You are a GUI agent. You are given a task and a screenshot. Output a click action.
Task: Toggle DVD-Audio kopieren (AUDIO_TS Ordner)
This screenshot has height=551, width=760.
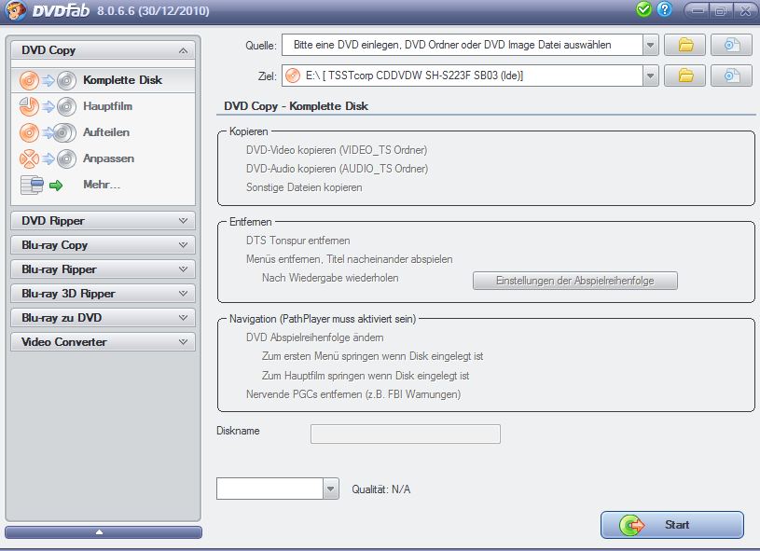(337, 169)
